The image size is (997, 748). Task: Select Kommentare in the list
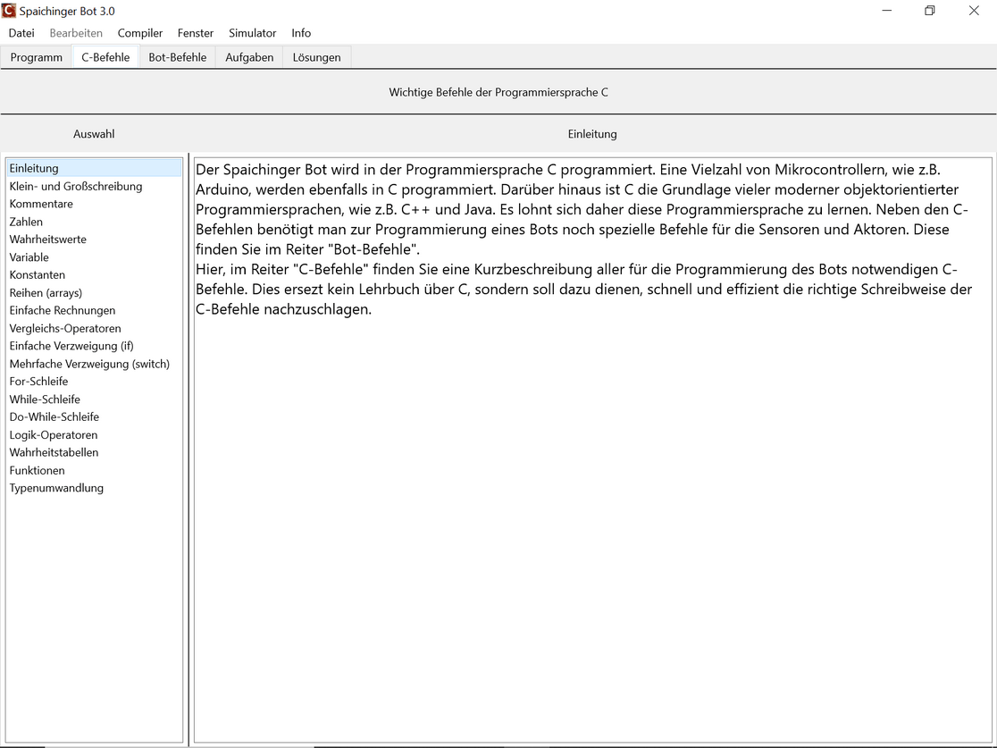[41, 204]
